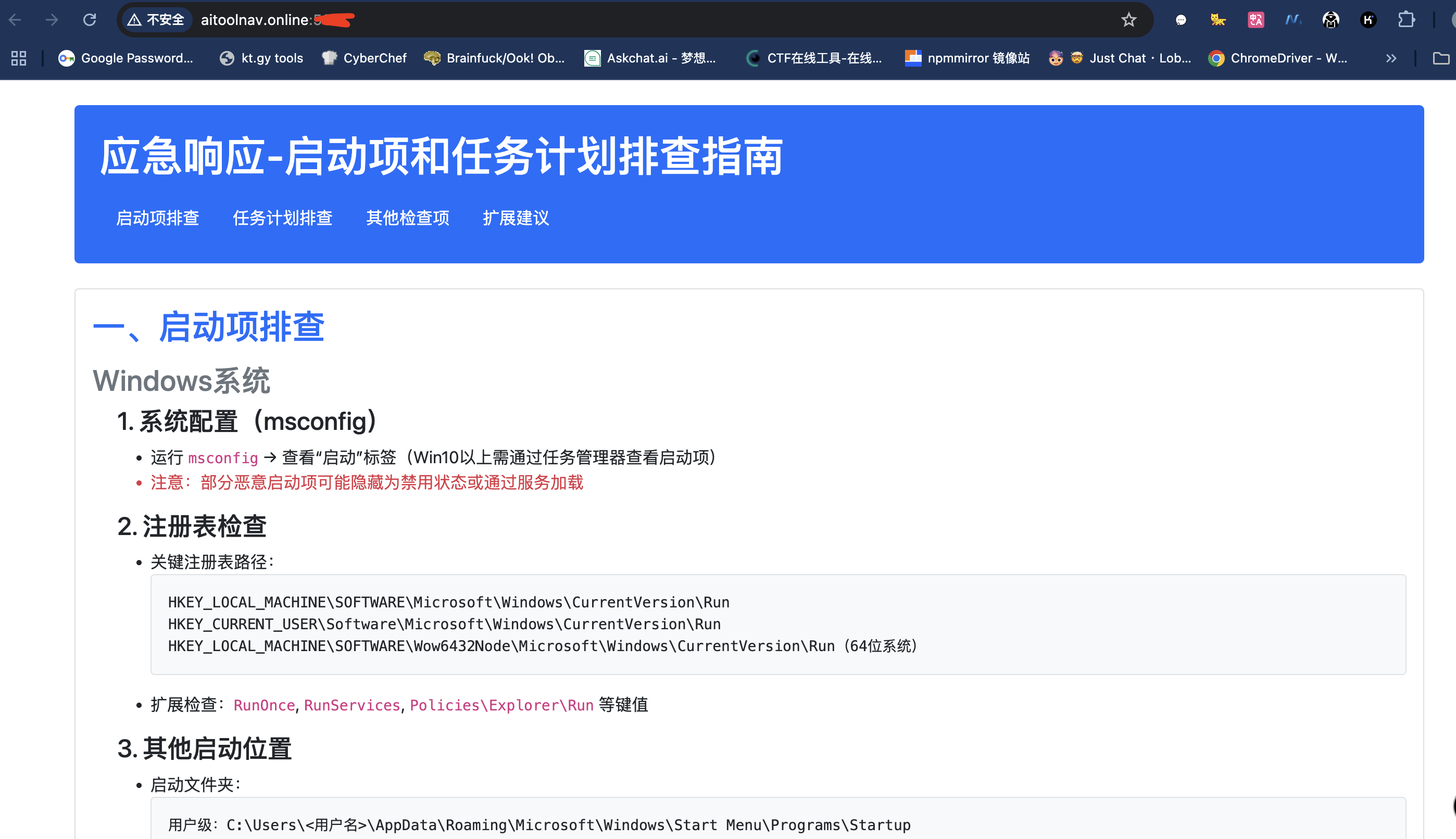Open the ChromeDriver bookmark
Image resolution: width=1456 pixels, height=839 pixels.
(1278, 58)
